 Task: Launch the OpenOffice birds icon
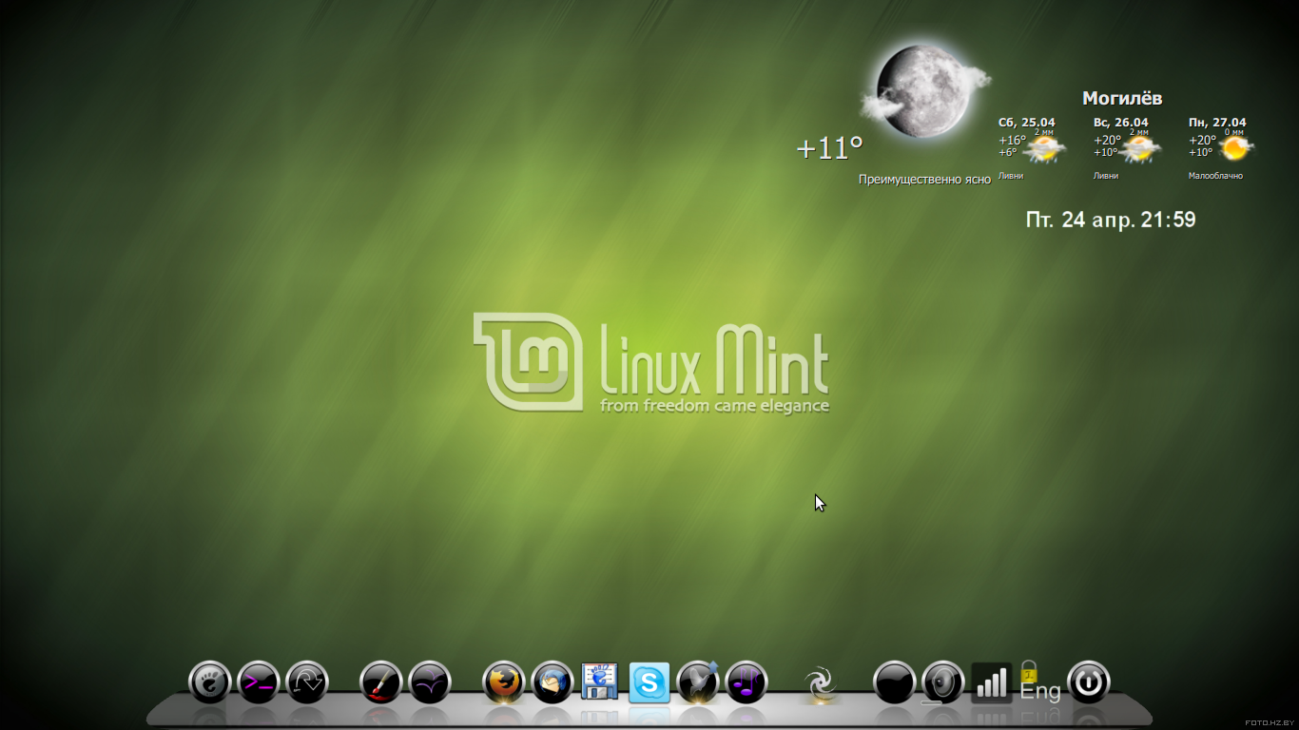point(430,682)
